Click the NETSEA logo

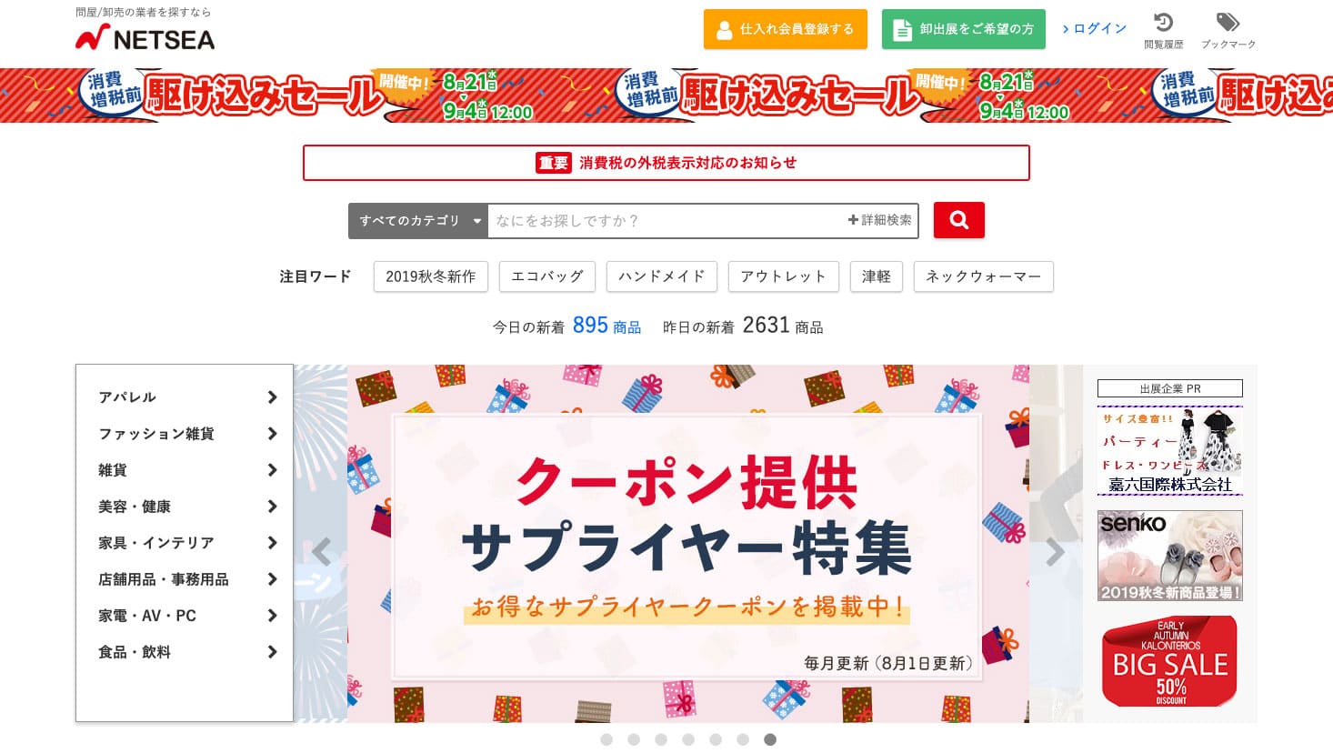pyautogui.click(x=145, y=38)
